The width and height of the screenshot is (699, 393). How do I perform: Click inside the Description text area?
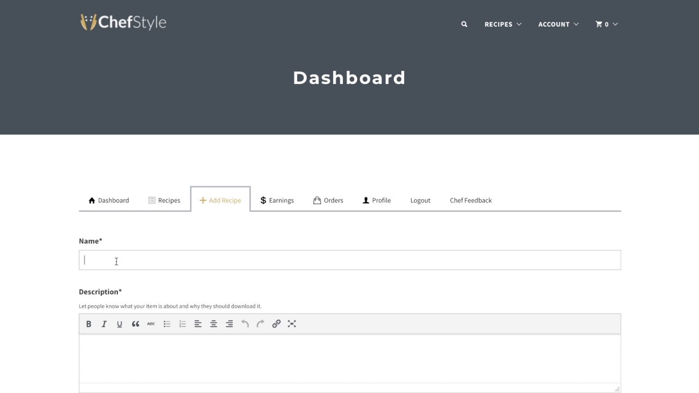(349, 359)
